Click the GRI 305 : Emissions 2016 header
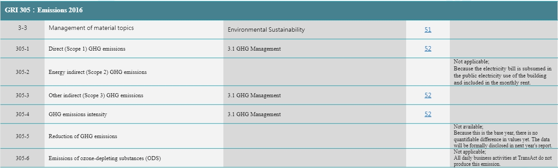558x168 pixels. pos(279,10)
